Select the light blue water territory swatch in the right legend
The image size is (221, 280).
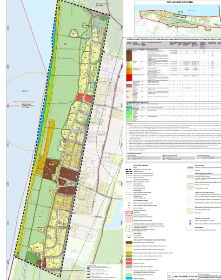(x=190, y=168)
